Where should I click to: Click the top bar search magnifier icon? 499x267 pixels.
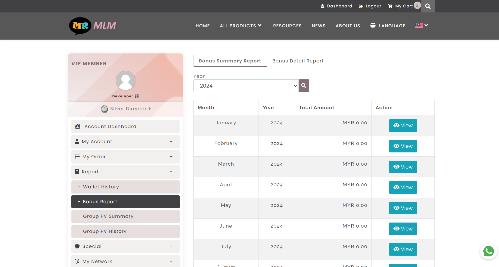[428, 6]
